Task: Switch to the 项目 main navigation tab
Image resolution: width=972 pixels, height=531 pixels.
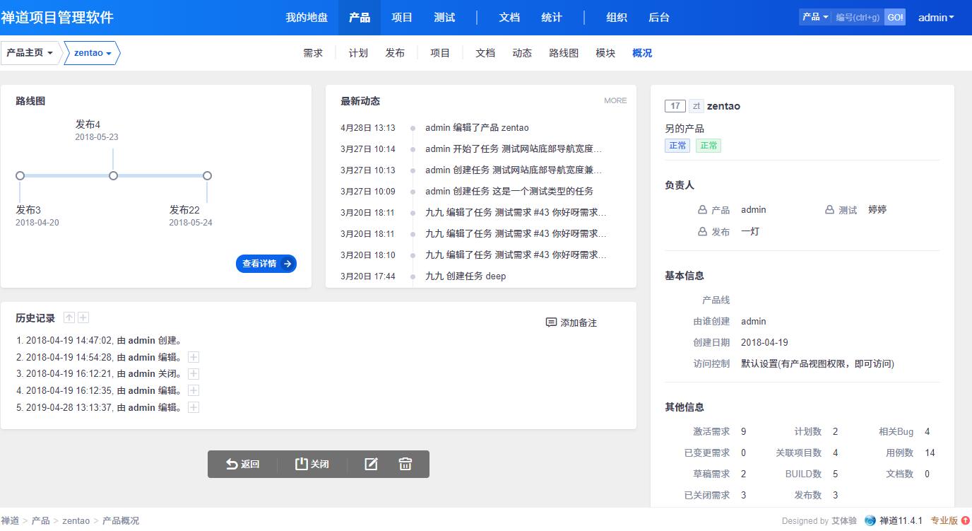Action: pyautogui.click(x=402, y=18)
